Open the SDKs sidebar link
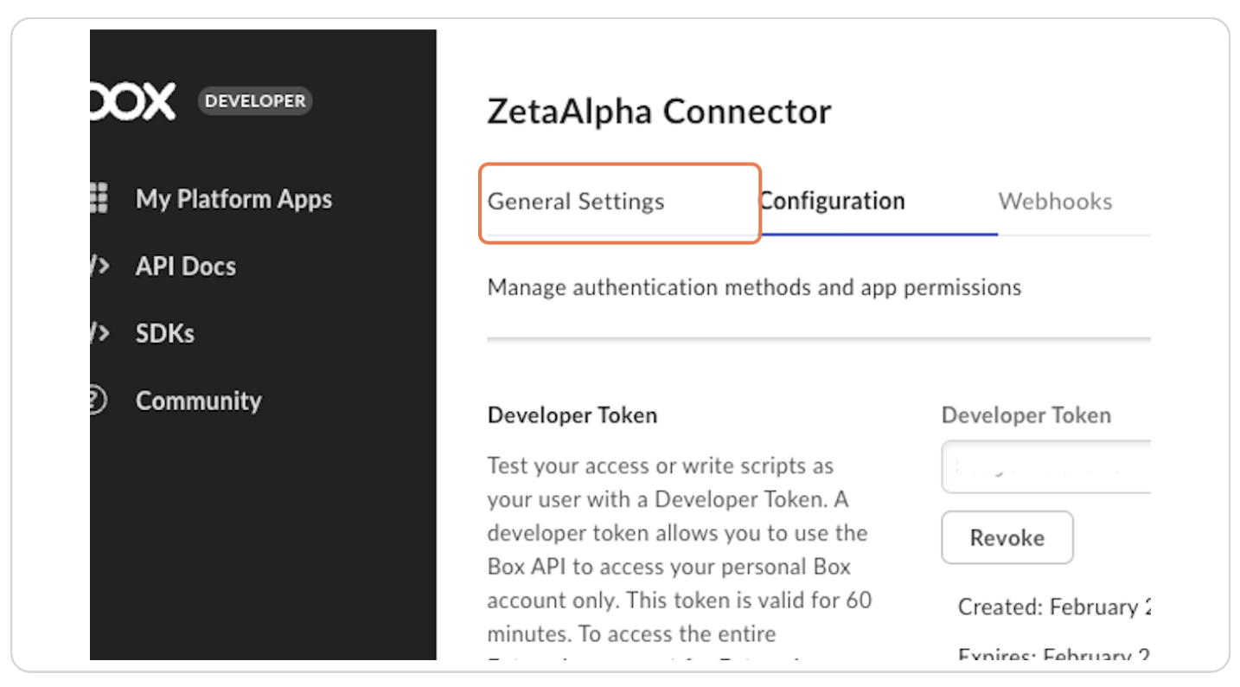 tap(164, 334)
